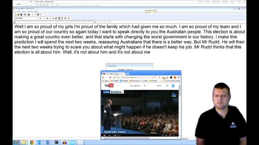
Task: Toggle Bold formatting in DragonPad
Action: tap(47, 18)
